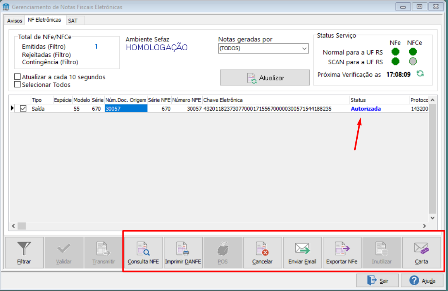Click the Status column header
This screenshot has width=448, height=291.
click(x=379, y=100)
